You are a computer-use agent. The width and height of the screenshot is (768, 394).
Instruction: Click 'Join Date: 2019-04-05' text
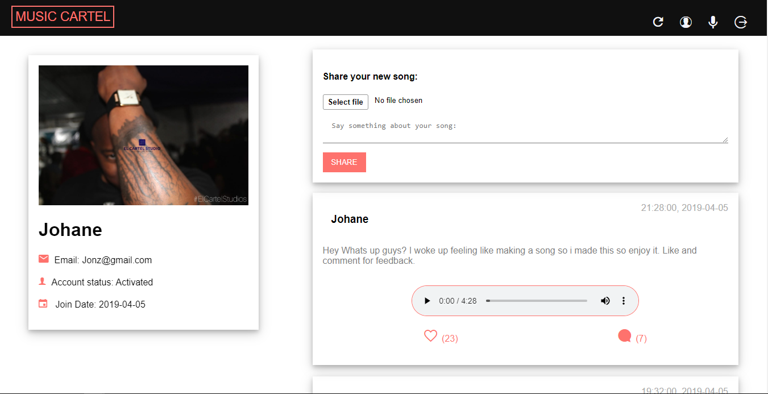click(x=101, y=304)
